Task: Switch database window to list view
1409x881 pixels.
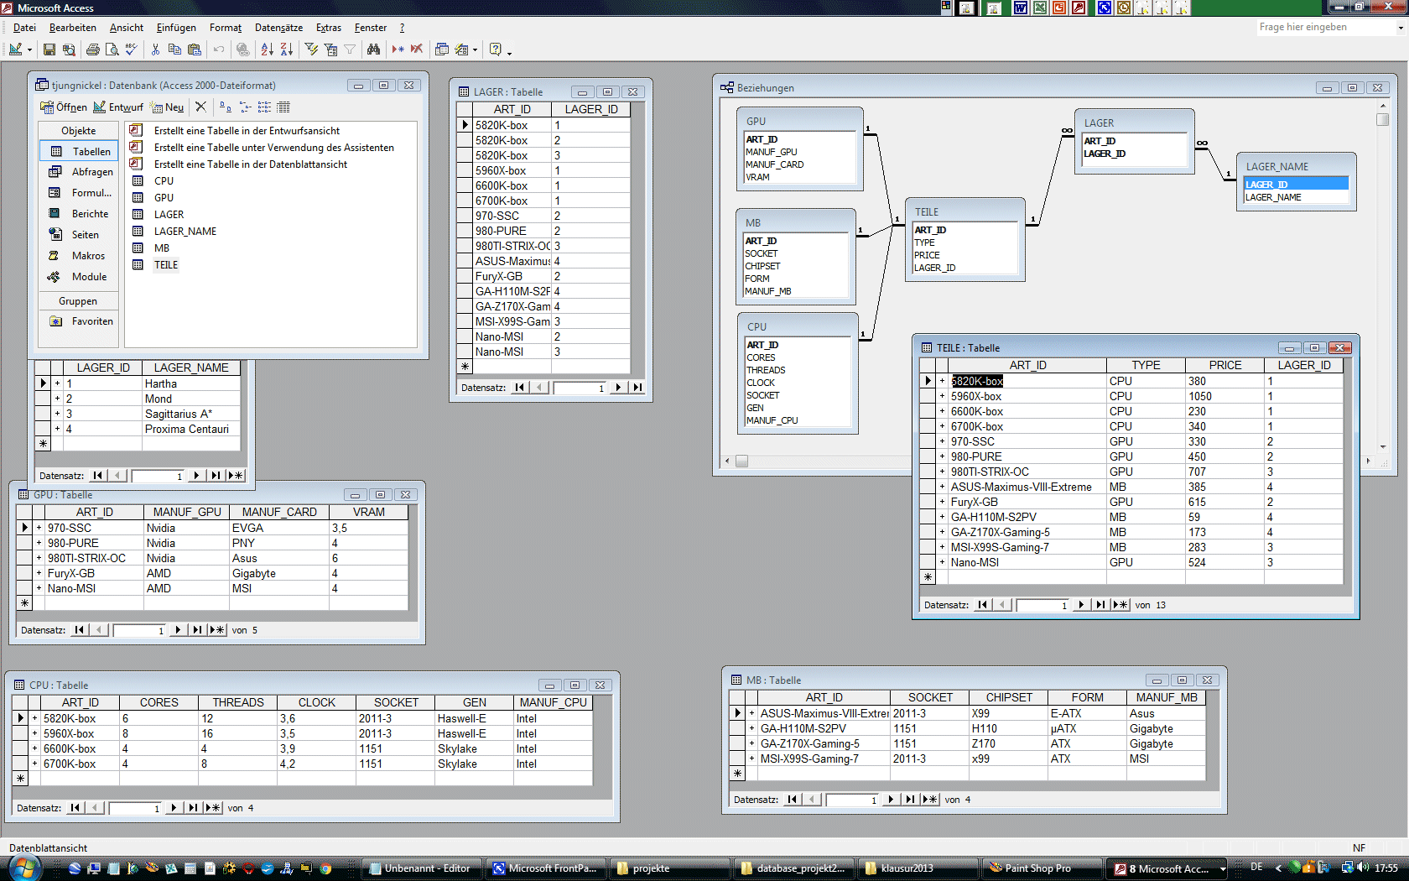Action: pos(264,107)
